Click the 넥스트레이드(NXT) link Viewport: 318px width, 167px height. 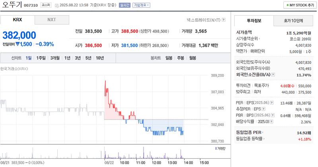[x=204, y=20]
